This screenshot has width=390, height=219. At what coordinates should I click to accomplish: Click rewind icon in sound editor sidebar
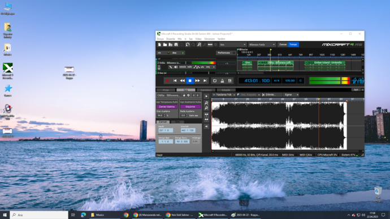[206, 126]
